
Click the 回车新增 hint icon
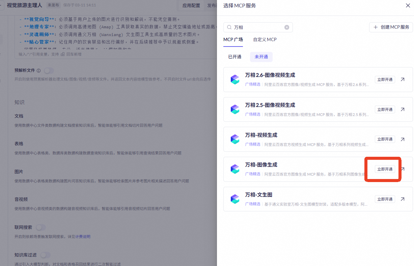coord(62,54)
